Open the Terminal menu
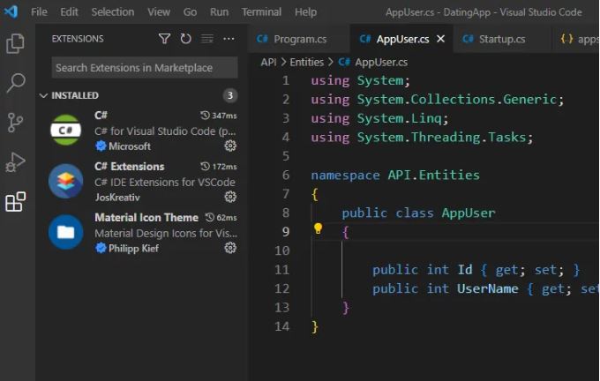Viewport: 600px width, 381px height. pyautogui.click(x=261, y=11)
